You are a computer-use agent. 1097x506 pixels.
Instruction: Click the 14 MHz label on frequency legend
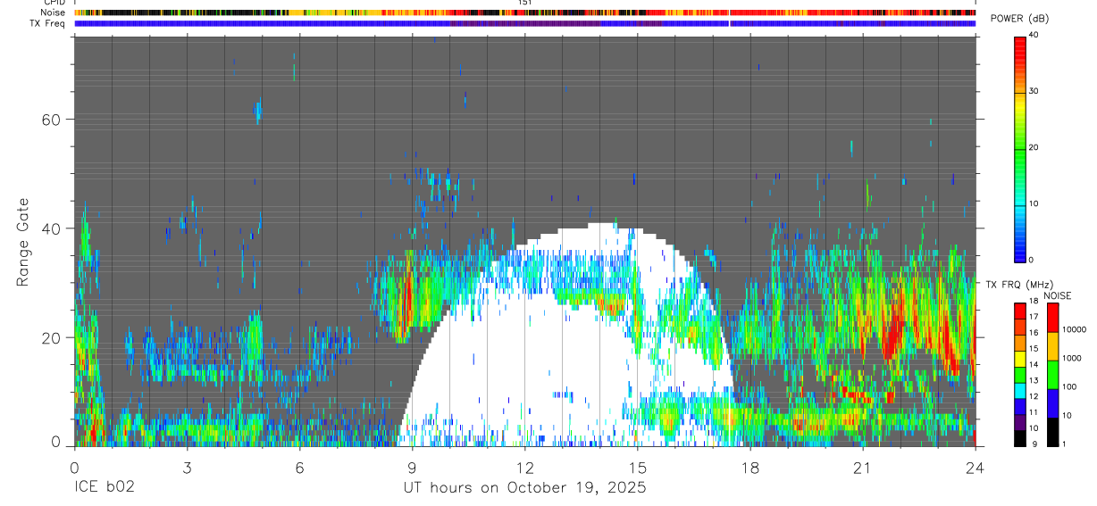coord(1034,365)
